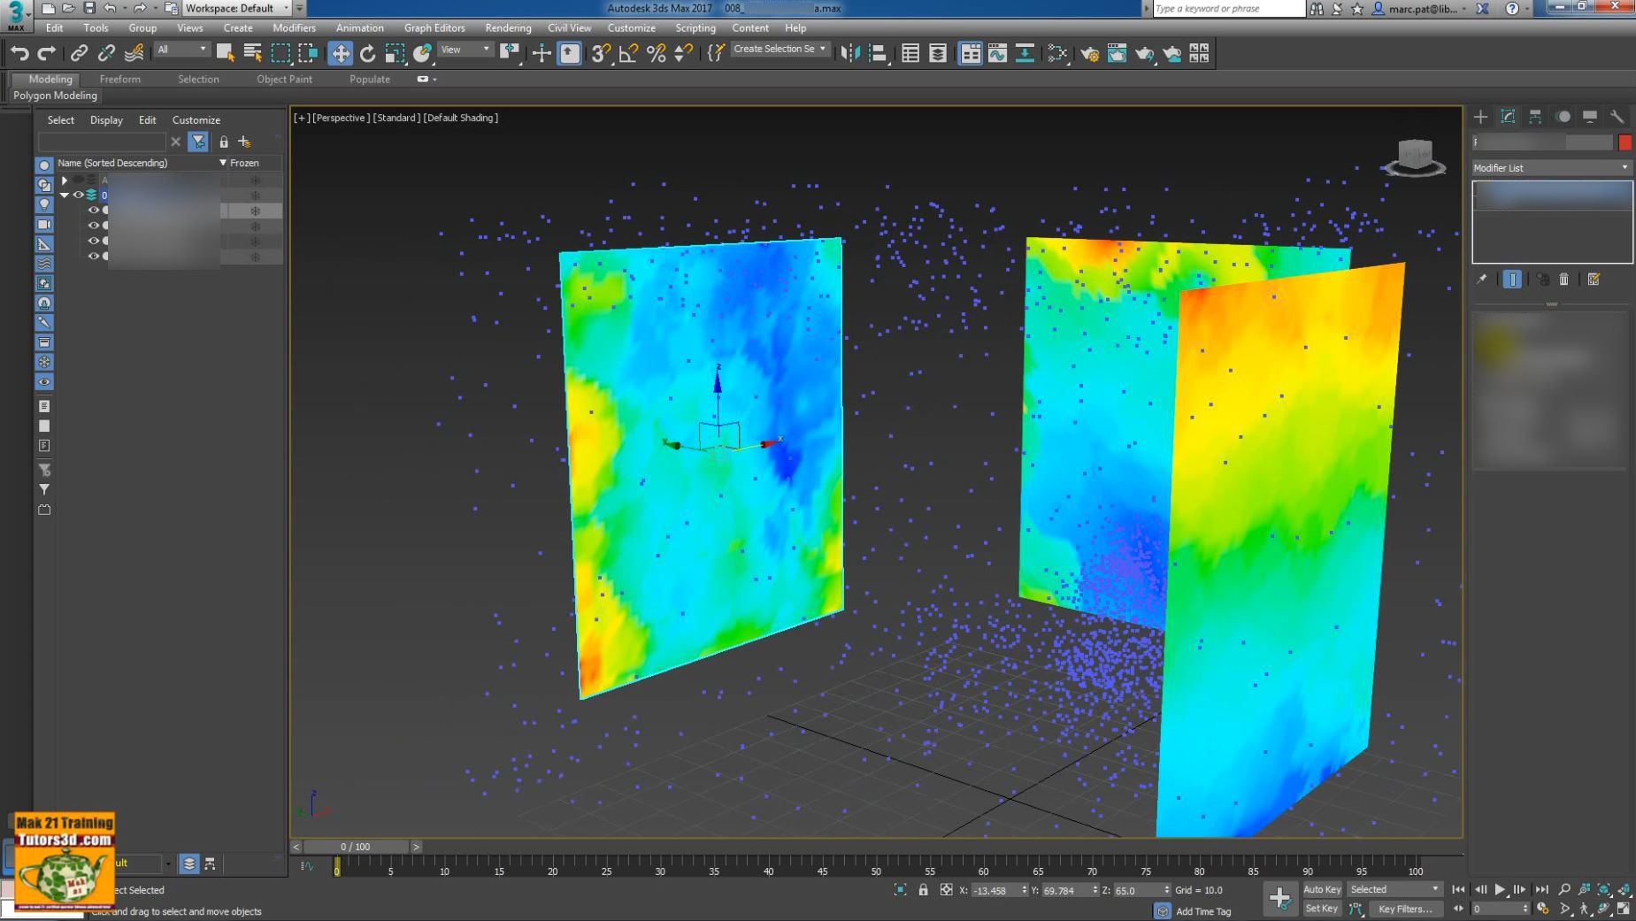
Task: Open Select by Name dialog
Action: tap(252, 52)
